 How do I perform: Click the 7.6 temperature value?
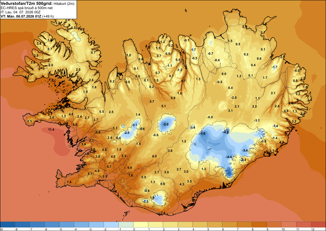[131, 175]
